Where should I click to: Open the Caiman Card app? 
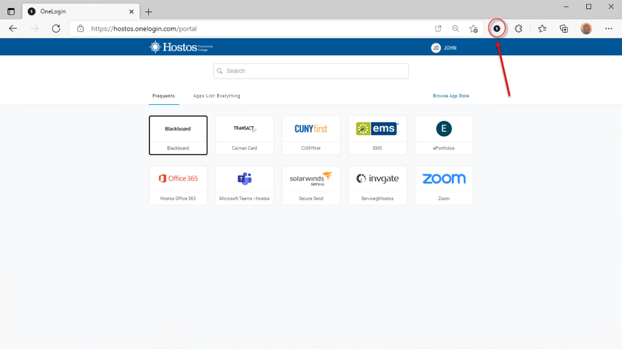244,135
